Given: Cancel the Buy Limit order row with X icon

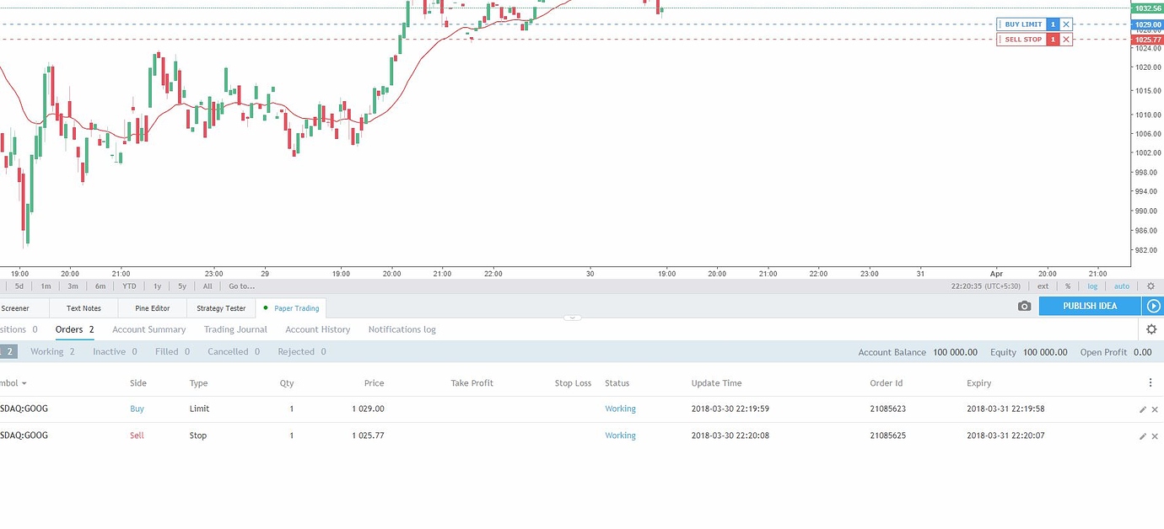Looking at the screenshot, I should coord(1155,409).
